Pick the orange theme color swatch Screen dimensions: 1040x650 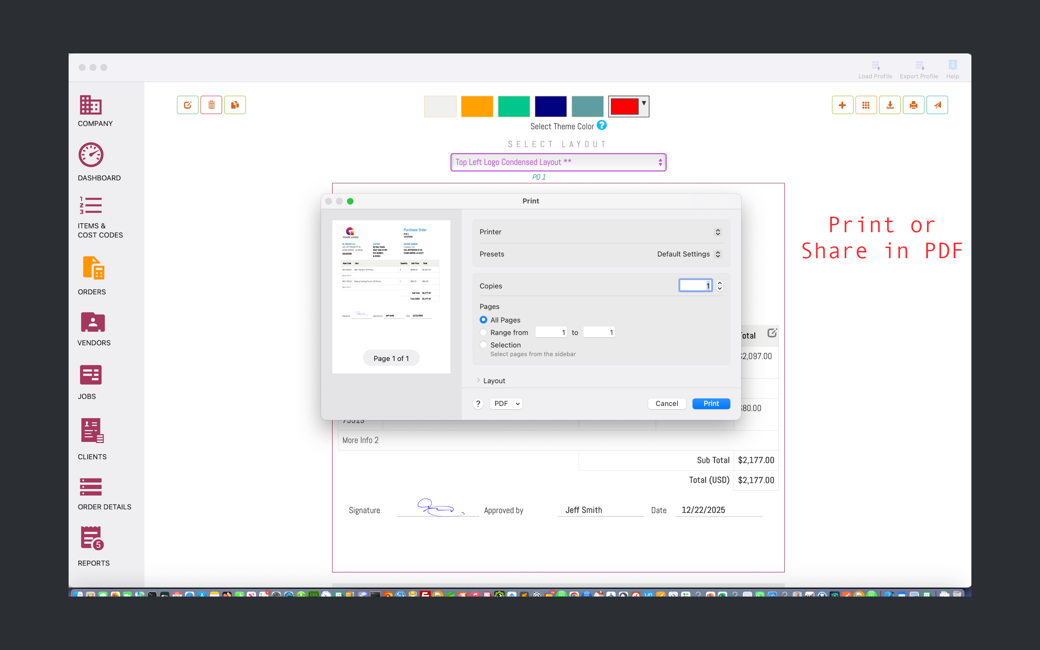[x=477, y=106]
